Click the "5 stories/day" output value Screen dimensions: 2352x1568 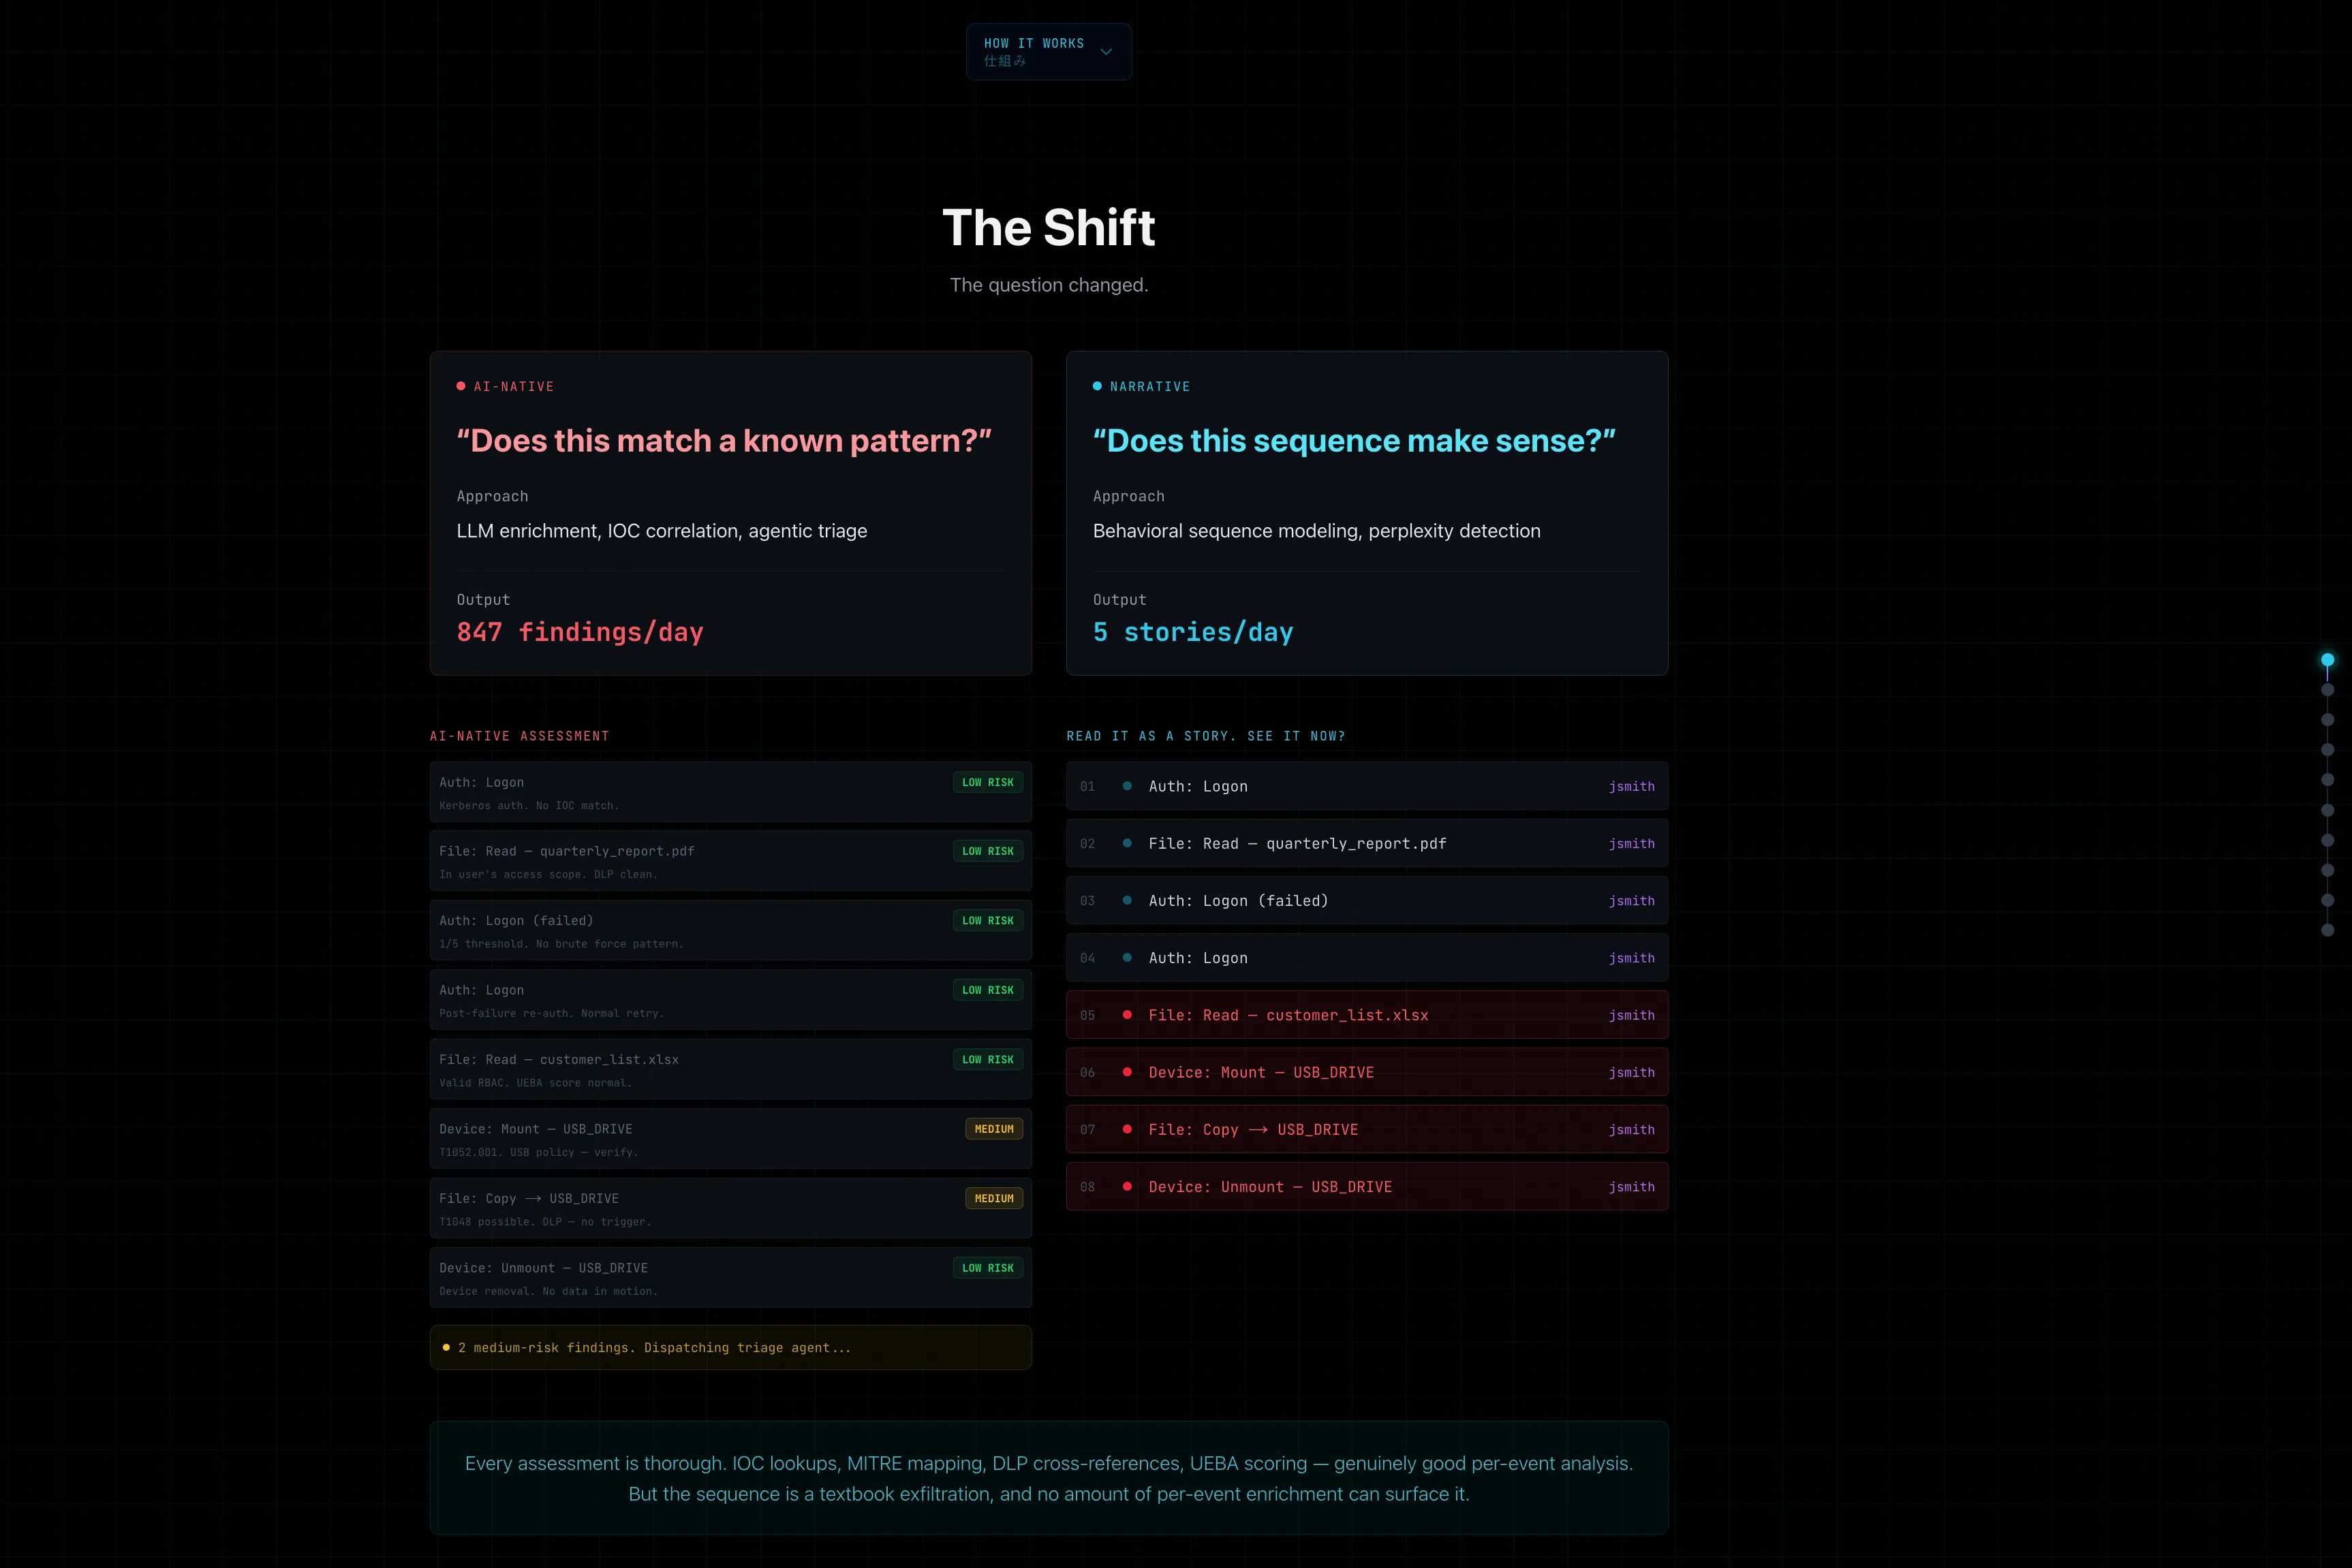pos(1193,632)
